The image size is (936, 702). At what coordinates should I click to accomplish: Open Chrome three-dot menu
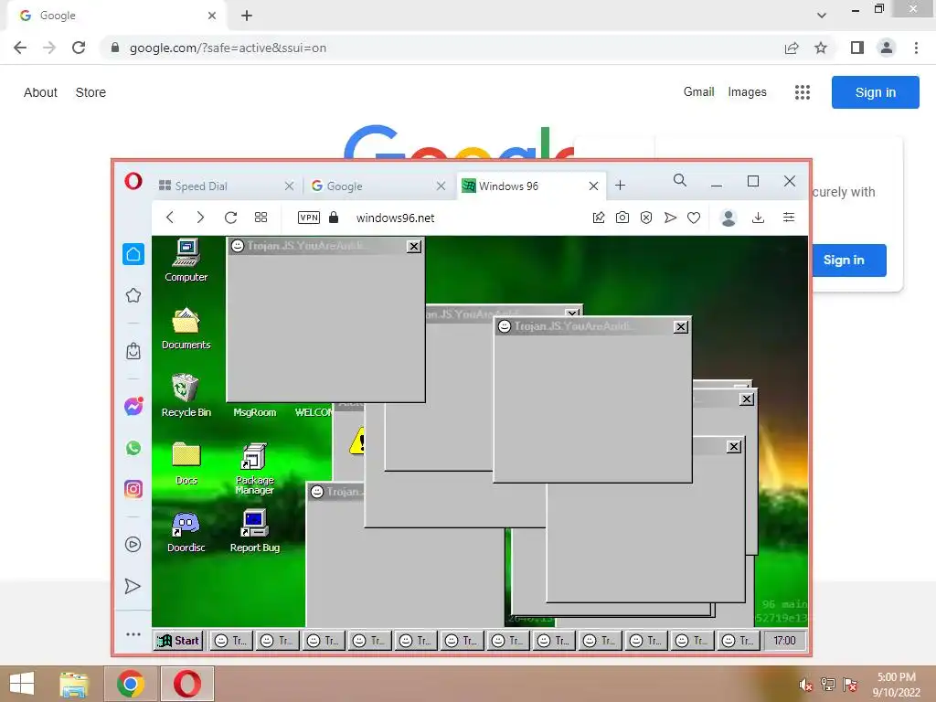pyautogui.click(x=916, y=48)
